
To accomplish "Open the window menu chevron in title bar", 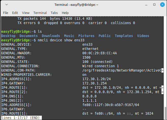I will click(7, 5).
